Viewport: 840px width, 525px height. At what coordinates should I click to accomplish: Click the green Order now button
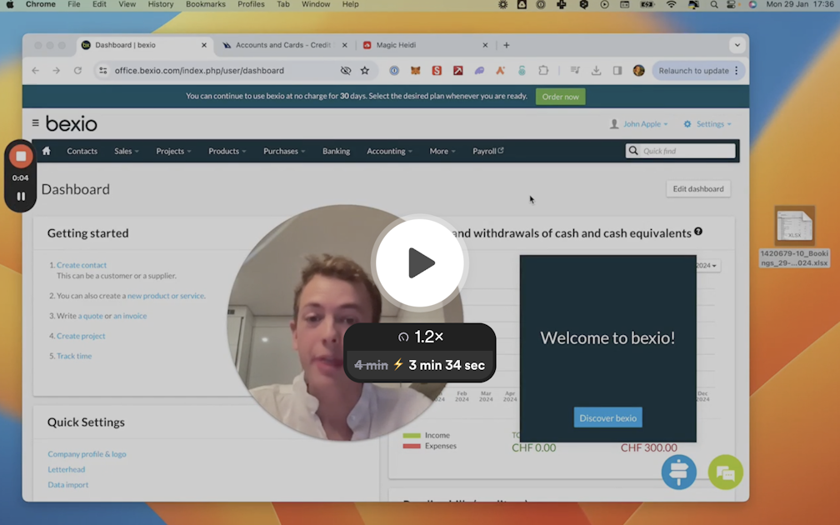point(560,97)
